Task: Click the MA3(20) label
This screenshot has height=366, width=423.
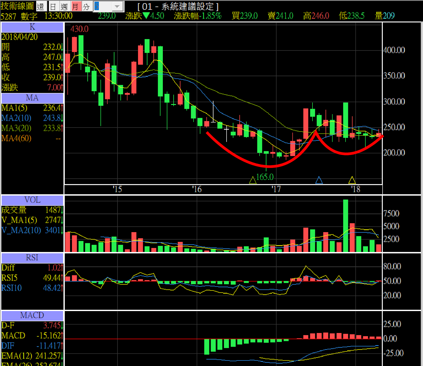Action: [16, 128]
